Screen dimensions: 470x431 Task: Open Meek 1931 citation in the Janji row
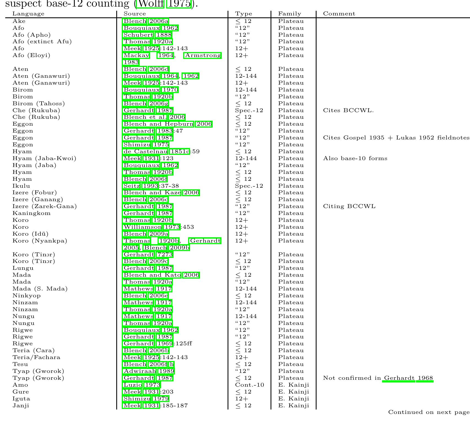tap(141, 406)
